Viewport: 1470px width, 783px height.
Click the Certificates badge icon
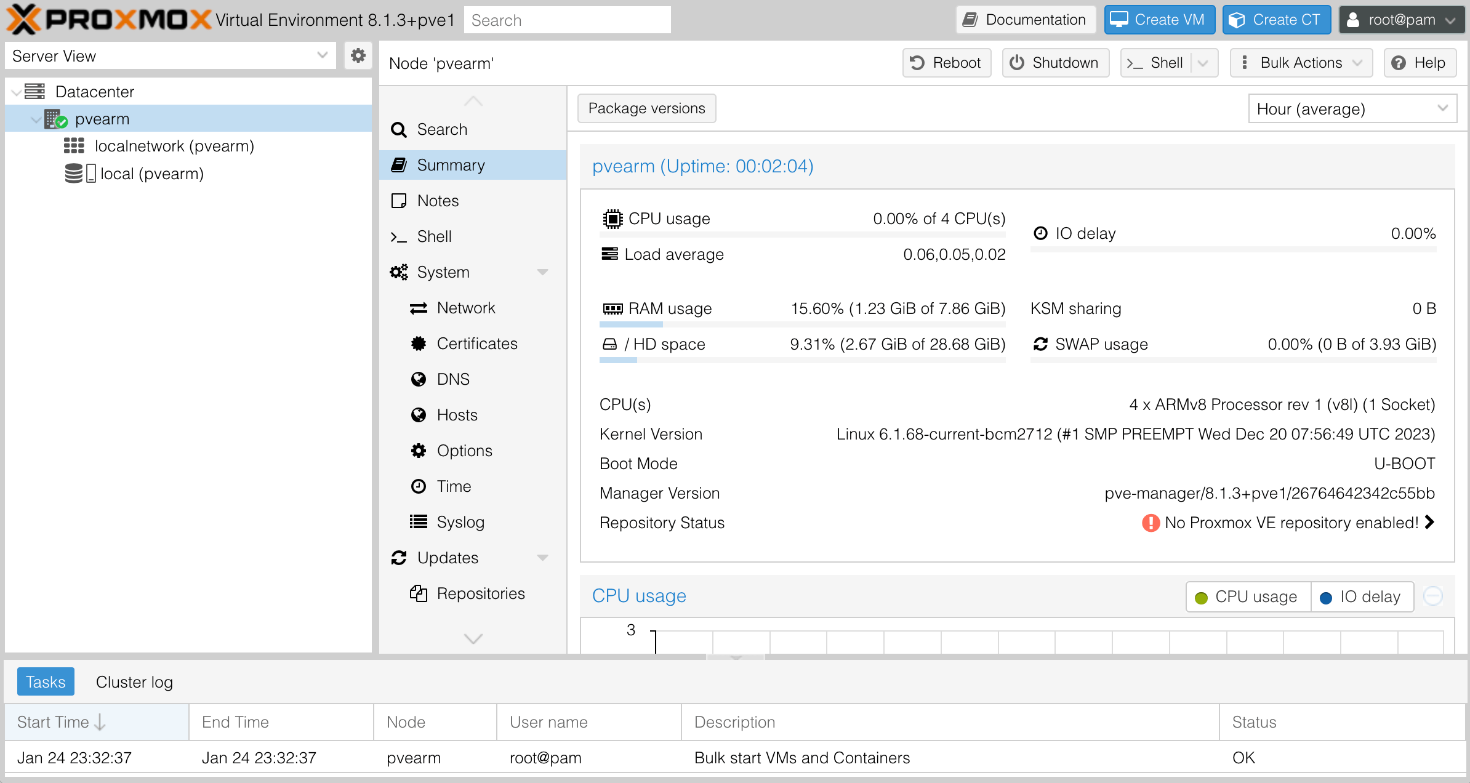coord(419,343)
